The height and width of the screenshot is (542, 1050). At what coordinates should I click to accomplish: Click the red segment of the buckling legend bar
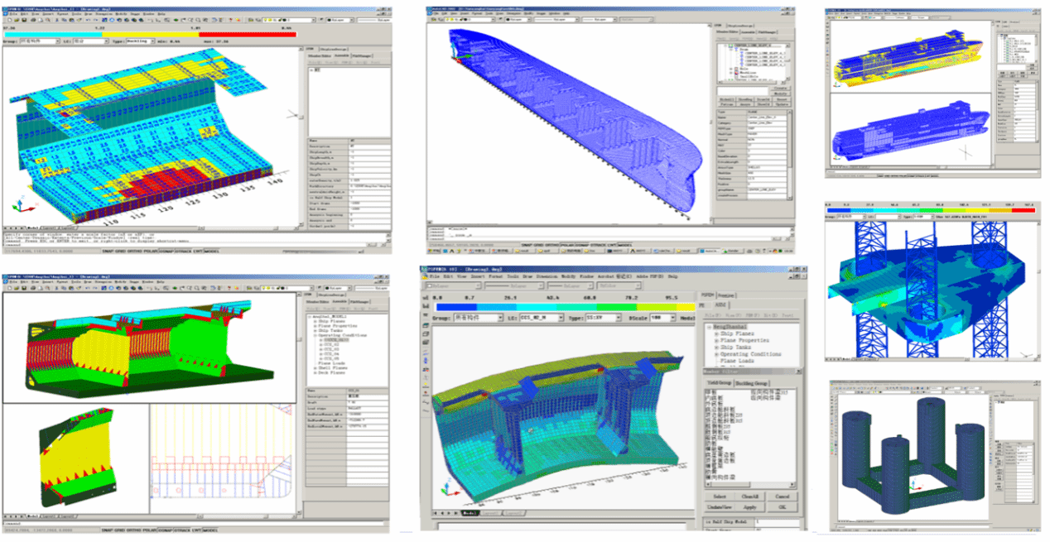coord(248,34)
